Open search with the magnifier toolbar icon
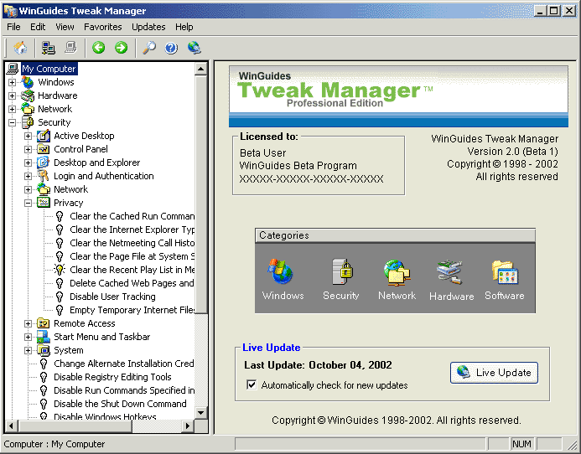581x454 pixels. point(149,48)
